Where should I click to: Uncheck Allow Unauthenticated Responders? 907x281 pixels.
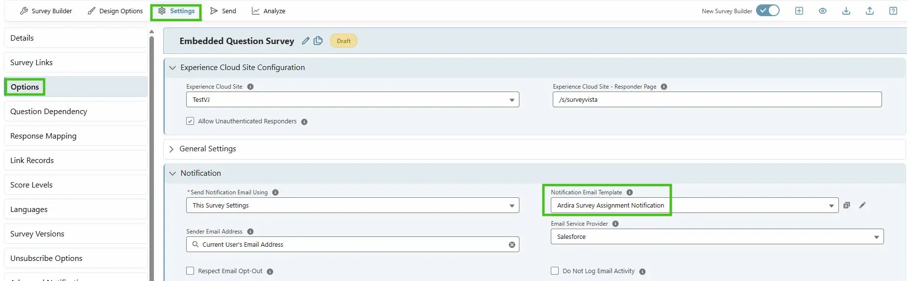point(190,121)
